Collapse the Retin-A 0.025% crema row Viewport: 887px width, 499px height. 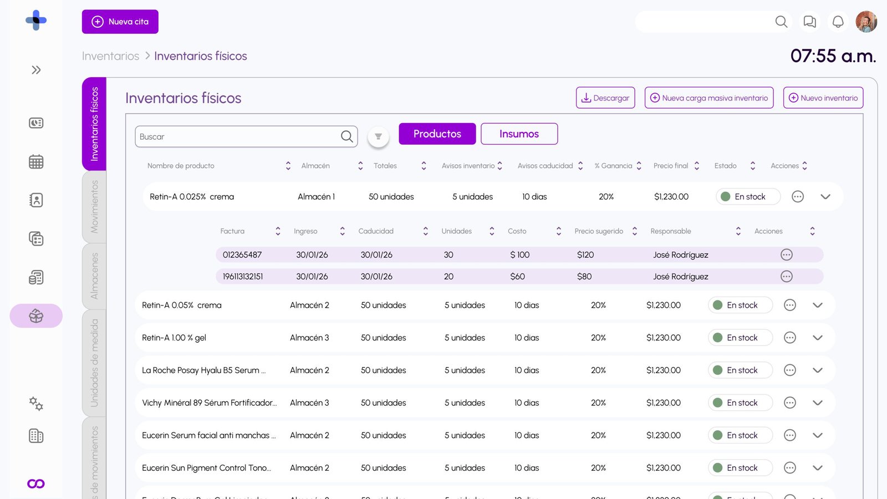point(825,197)
